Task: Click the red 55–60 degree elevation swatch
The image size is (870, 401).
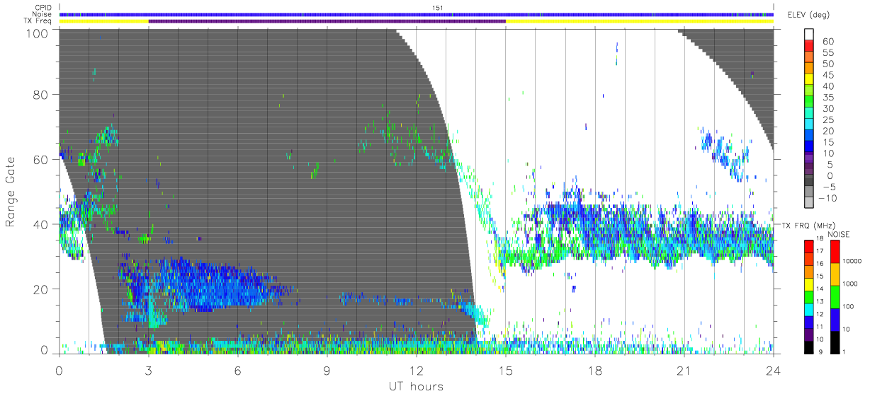Action: coord(810,47)
